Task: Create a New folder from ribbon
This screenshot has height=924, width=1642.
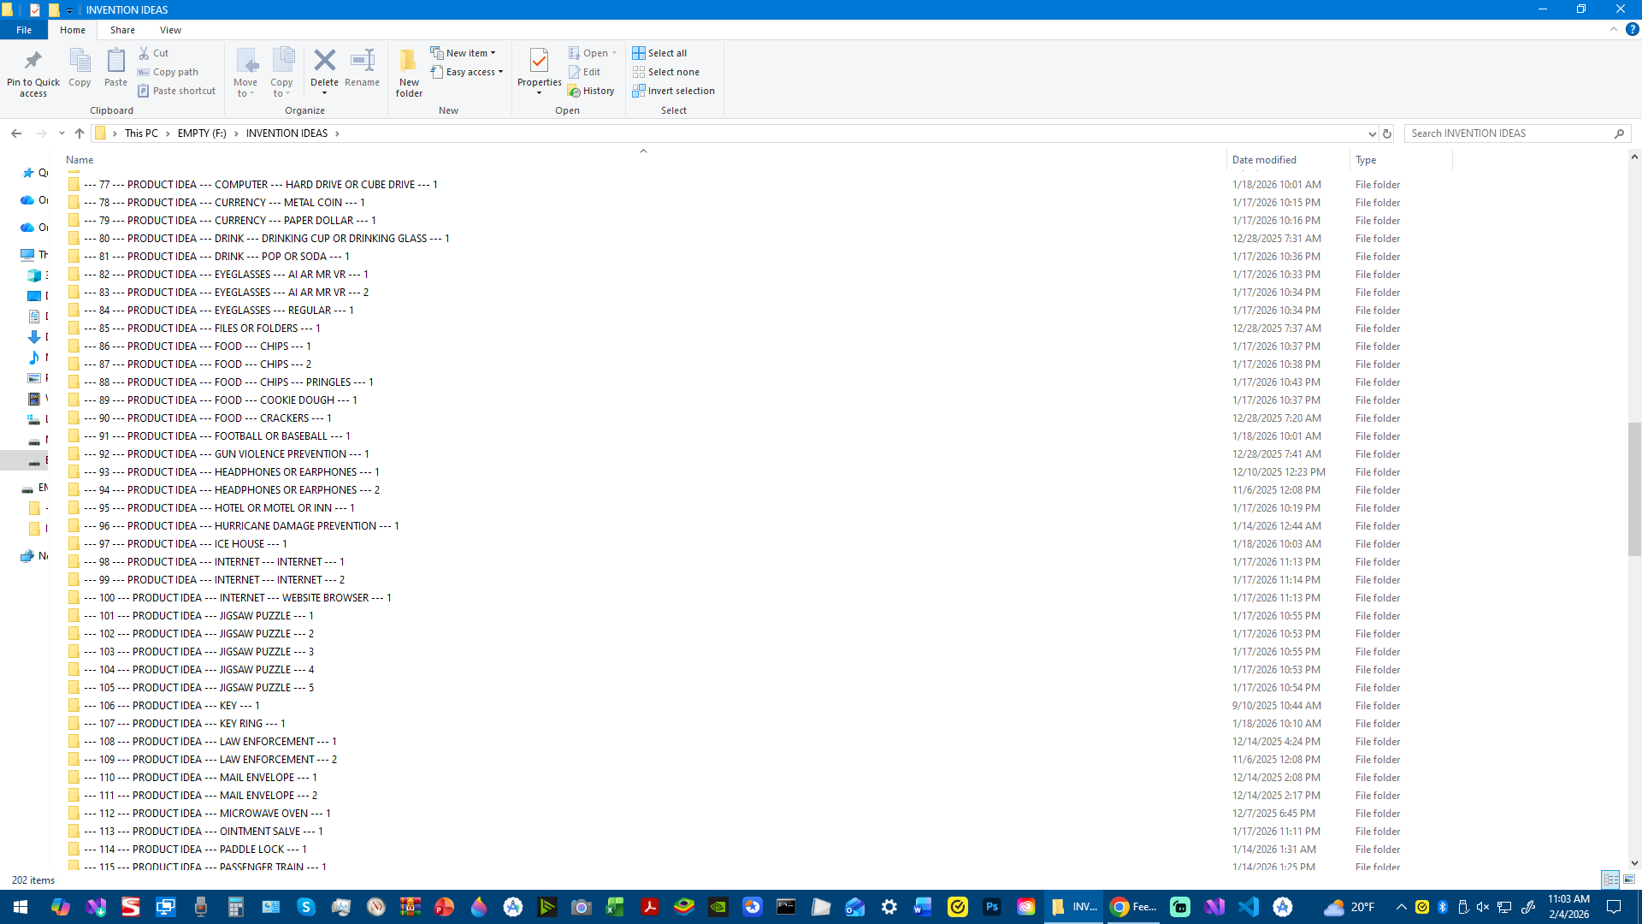Action: (409, 62)
